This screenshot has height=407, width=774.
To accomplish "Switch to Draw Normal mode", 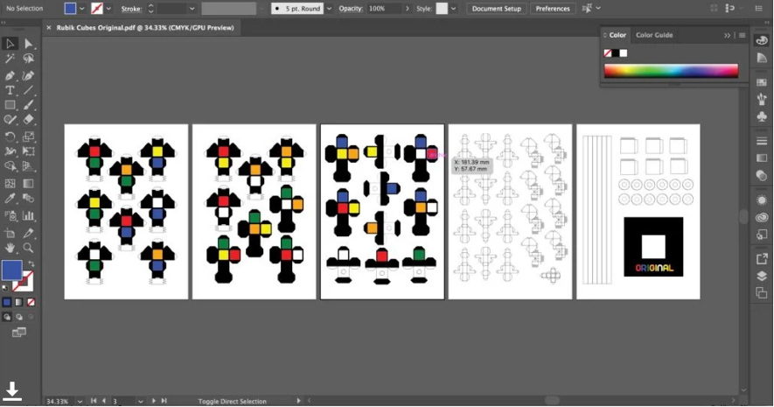I will coord(7,317).
